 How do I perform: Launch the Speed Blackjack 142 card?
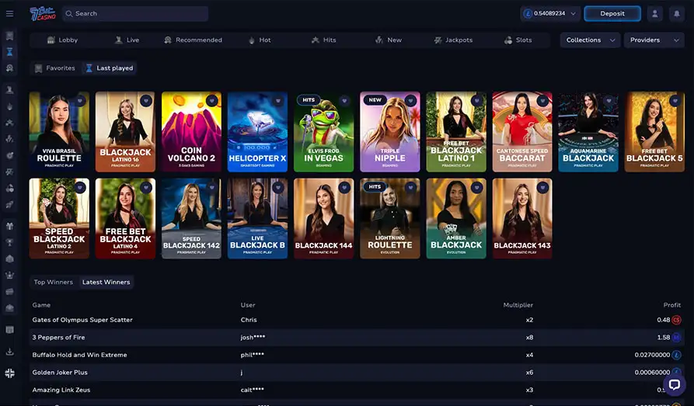(191, 218)
